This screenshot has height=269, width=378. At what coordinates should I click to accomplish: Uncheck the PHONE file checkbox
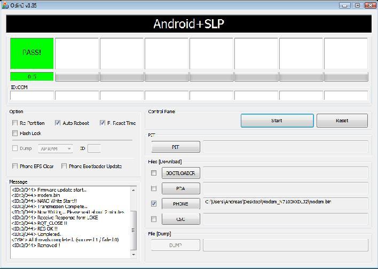click(x=154, y=203)
